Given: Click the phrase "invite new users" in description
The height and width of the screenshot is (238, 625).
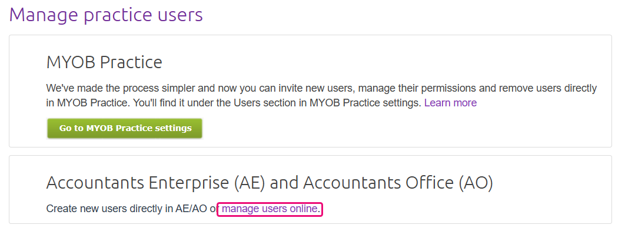Looking at the screenshot, I should click(319, 89).
